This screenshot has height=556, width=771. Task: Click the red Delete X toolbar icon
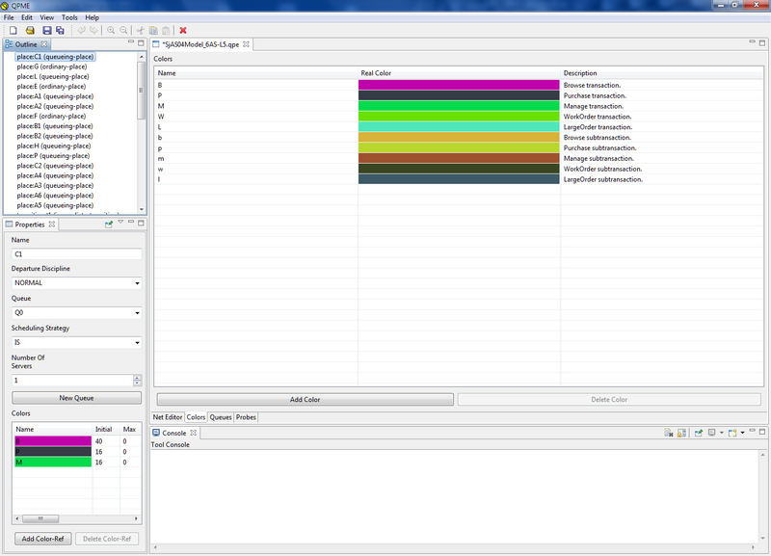(183, 31)
